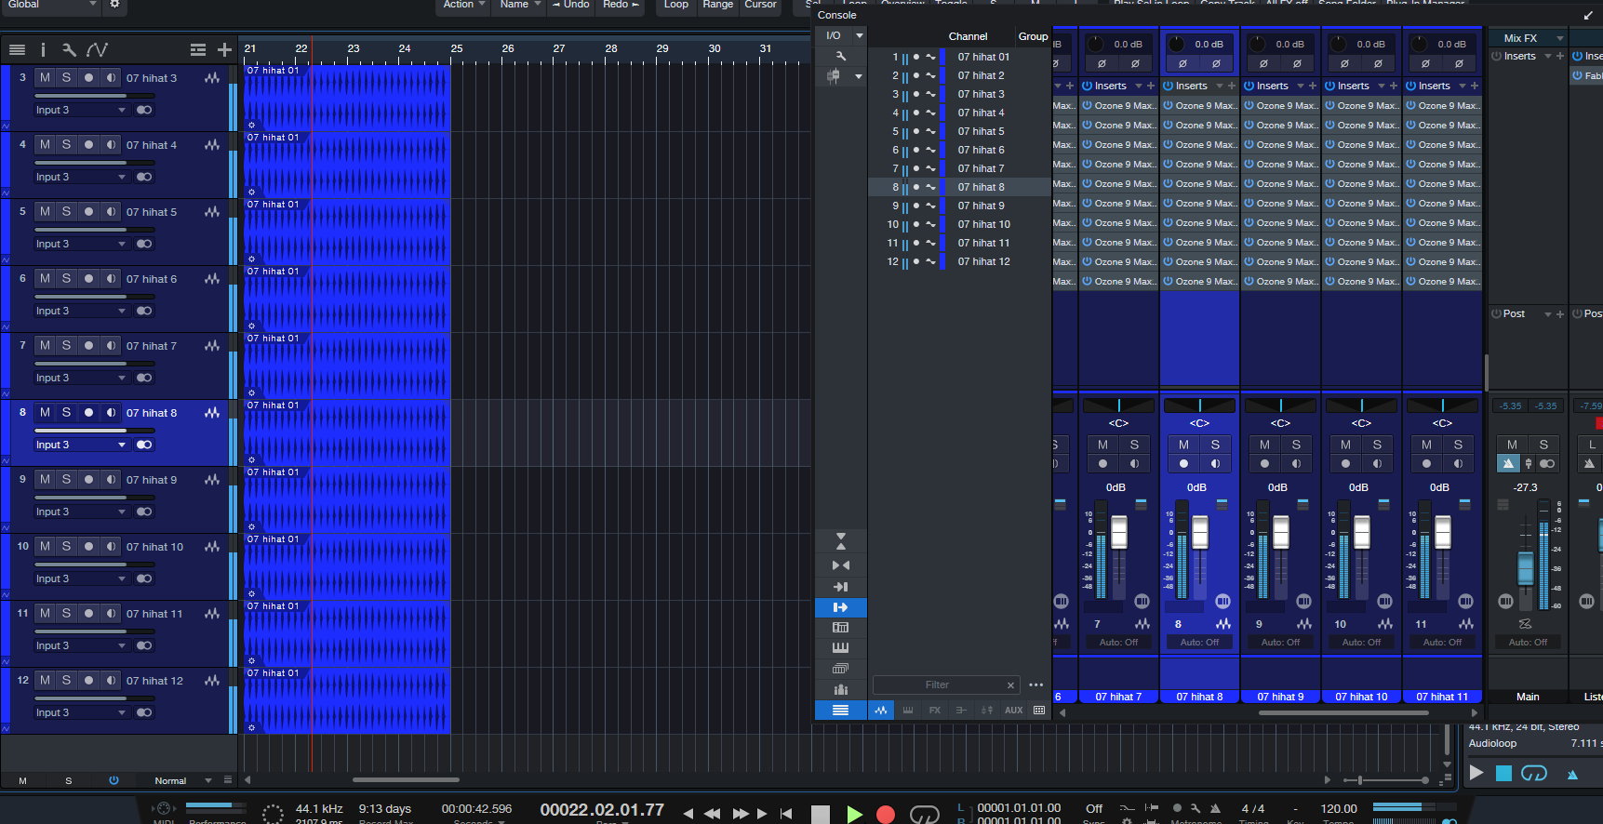Start playback with the green Play button
The height and width of the screenshot is (824, 1603).
click(854, 815)
